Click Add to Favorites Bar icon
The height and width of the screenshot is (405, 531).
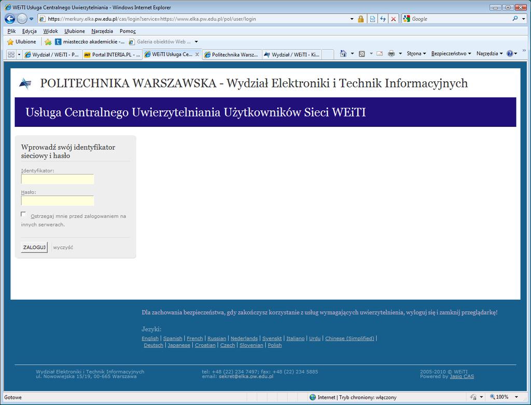pos(48,41)
